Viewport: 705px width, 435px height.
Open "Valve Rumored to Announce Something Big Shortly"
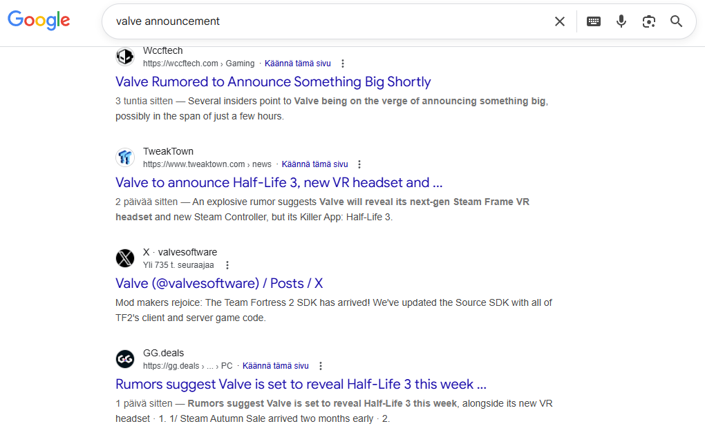(x=273, y=81)
